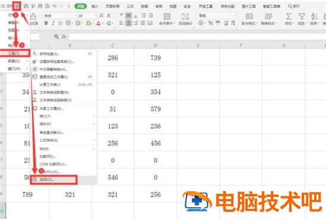The image size is (326, 219).
Task: Switch to the 开发工具 ribbon tab
Action: coord(206,7)
